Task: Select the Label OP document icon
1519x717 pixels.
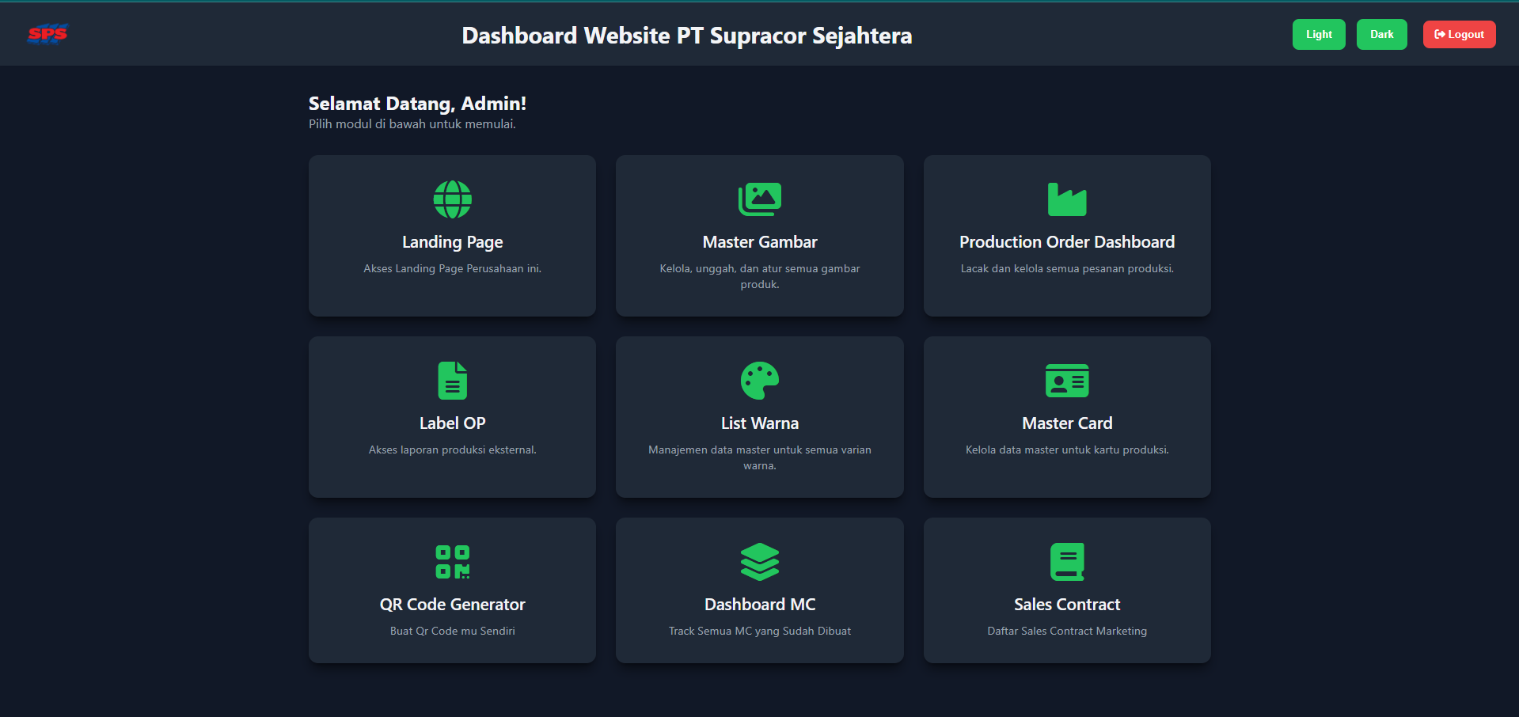Action: coord(452,381)
